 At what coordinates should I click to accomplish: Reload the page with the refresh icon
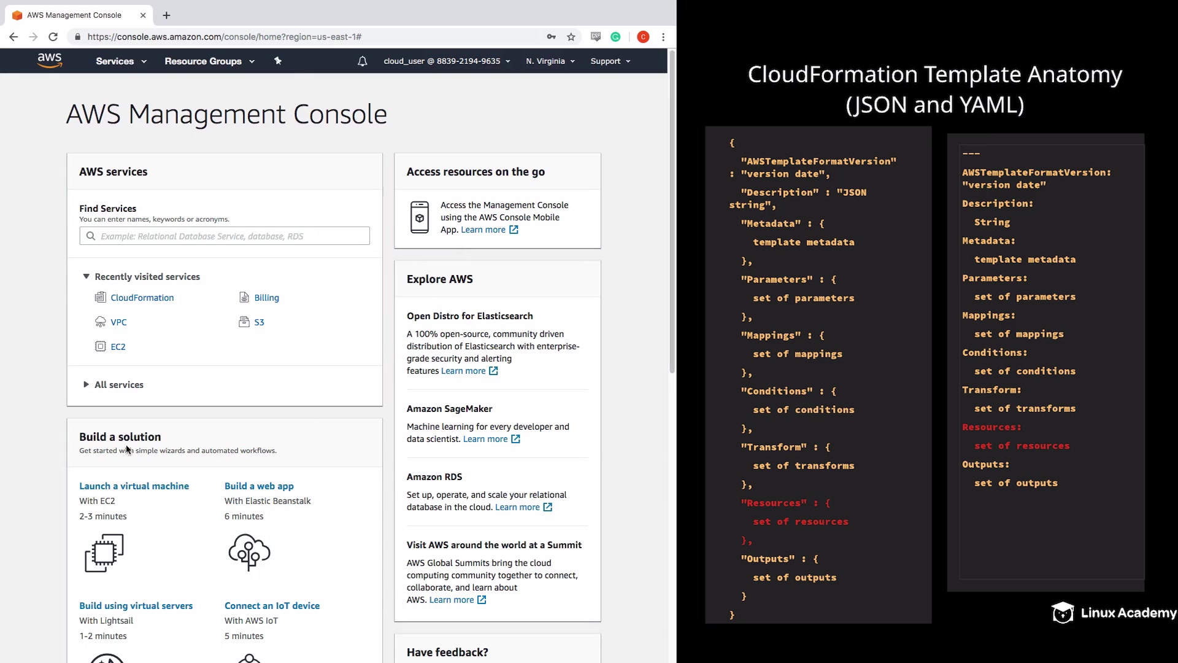53,37
